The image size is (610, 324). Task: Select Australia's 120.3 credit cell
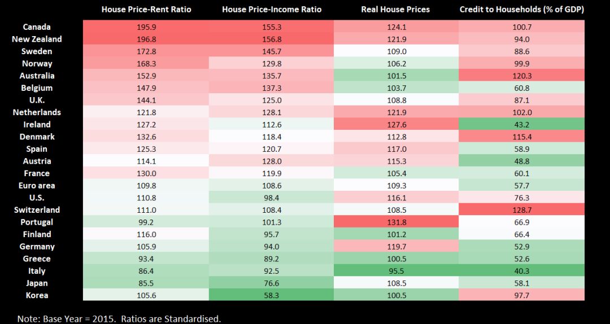coord(521,76)
